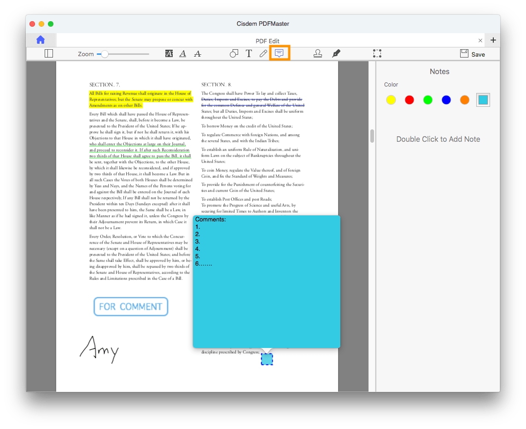Select the Shapes tool
Image resolution: width=526 pixels, height=429 pixels.
tap(234, 54)
